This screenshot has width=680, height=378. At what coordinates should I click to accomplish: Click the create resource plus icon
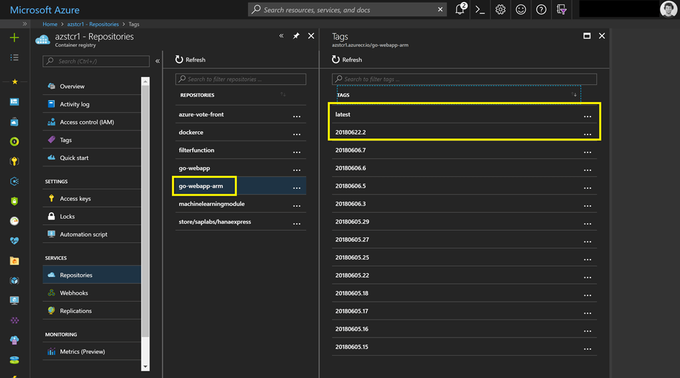point(15,38)
